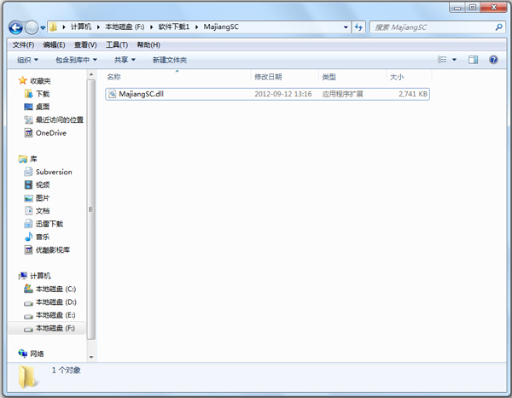Click the help question mark icon
Screen dimensions: 512x398
pyautogui.click(x=493, y=60)
